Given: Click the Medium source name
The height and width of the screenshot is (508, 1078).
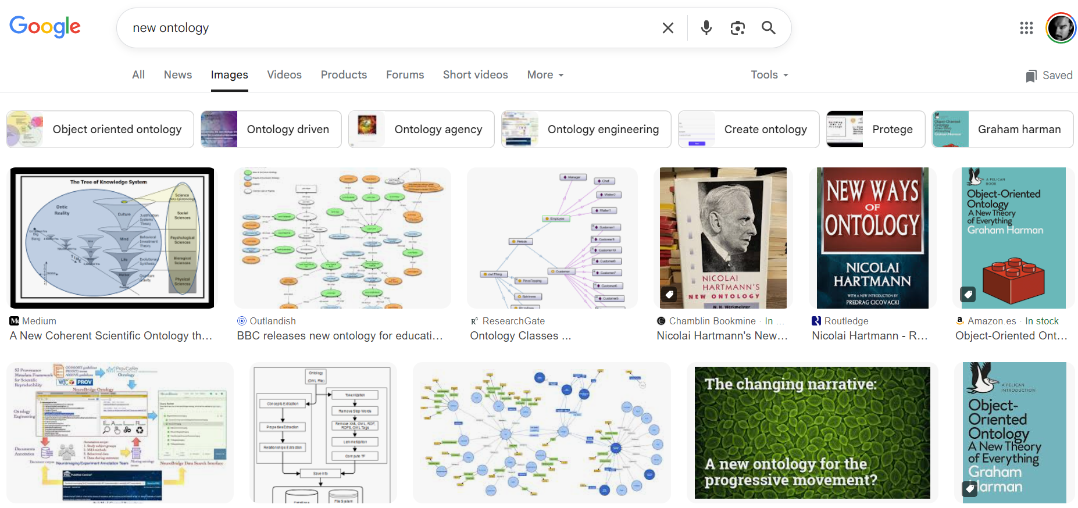Looking at the screenshot, I should (x=39, y=321).
